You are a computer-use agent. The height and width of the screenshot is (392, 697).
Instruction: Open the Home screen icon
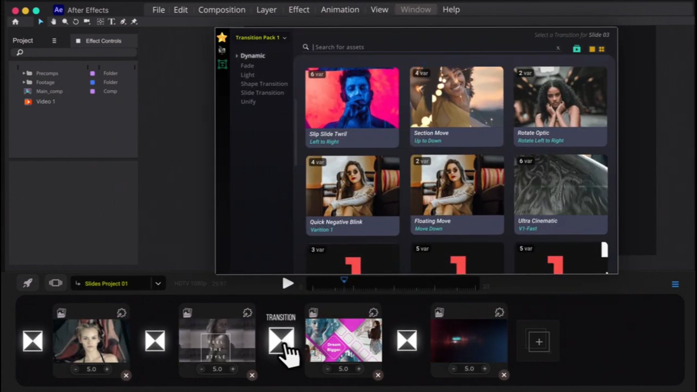pyautogui.click(x=15, y=22)
